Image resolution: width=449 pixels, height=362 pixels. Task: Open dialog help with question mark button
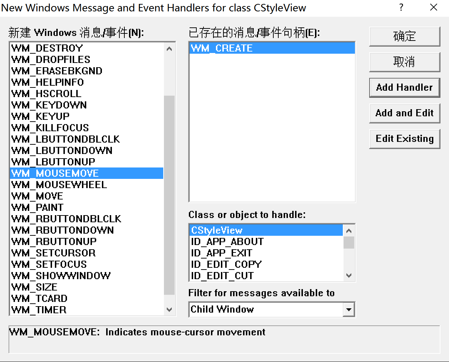click(x=401, y=7)
